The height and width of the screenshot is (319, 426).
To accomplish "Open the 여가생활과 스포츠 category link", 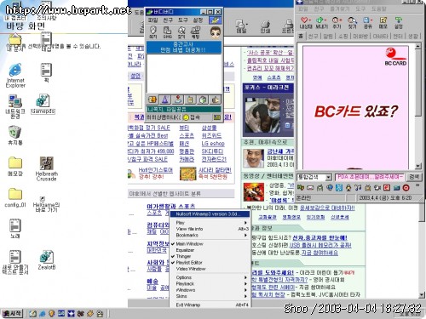I will (170, 206).
